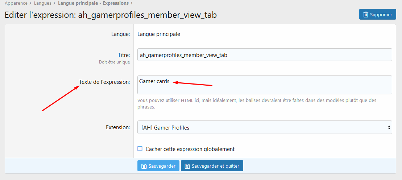Click 'Sauvegarder et quitter' button
Screen dimensions: 402x180
click(x=212, y=166)
